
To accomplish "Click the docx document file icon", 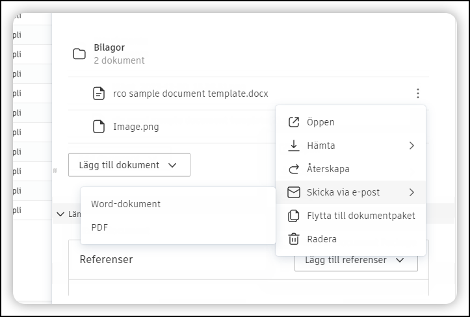I will pyautogui.click(x=99, y=94).
